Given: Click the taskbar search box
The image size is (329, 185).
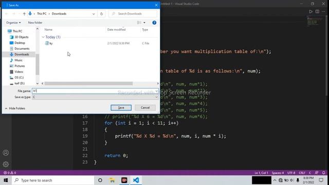Looking at the screenshot, I should 53,180.
